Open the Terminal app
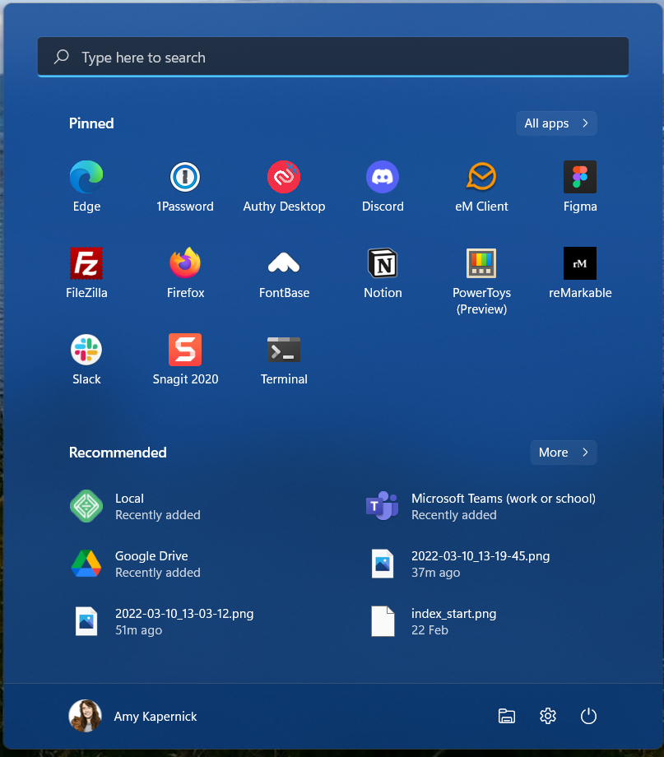Screen dimensions: 664x757 [284, 360]
